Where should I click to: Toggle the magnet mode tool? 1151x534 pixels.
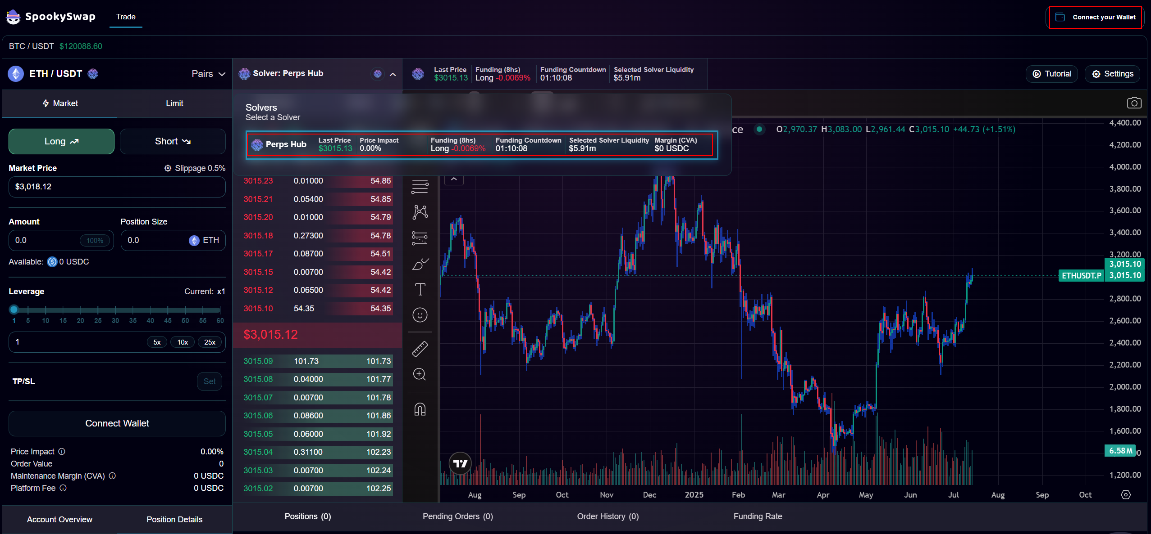pos(420,409)
